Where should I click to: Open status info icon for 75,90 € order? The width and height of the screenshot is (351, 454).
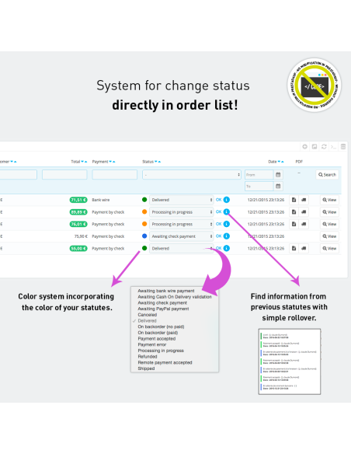coord(227,236)
